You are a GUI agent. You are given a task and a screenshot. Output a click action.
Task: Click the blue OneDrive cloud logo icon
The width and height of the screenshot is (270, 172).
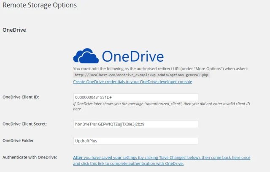86,56
